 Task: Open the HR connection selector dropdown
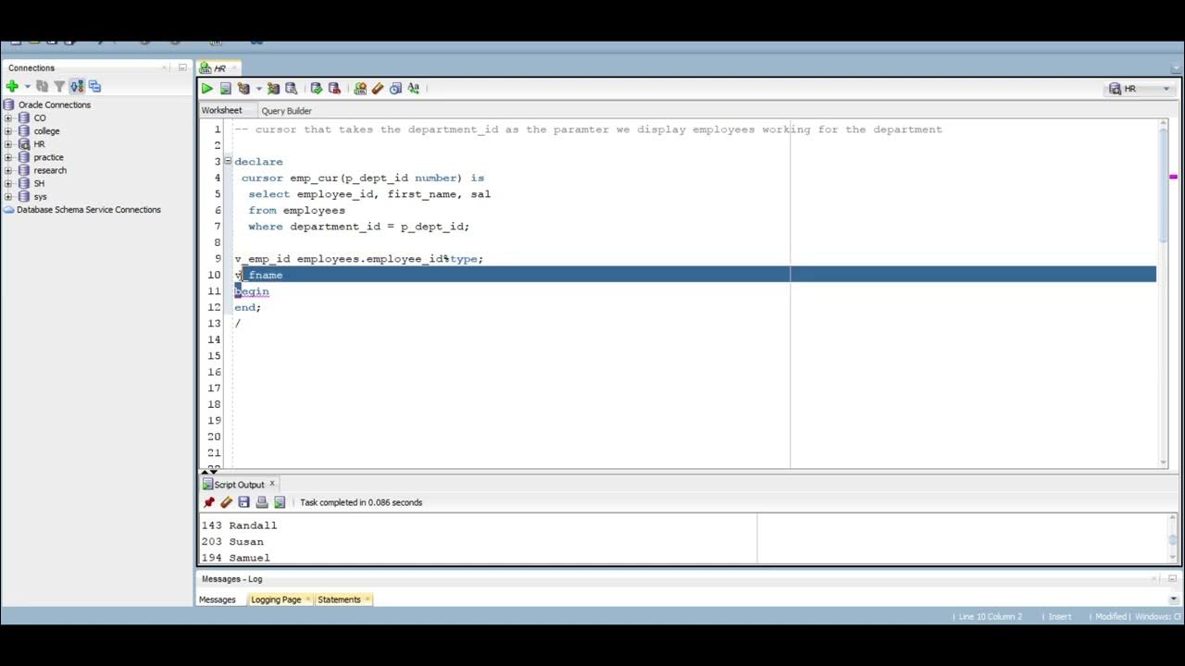click(1140, 89)
